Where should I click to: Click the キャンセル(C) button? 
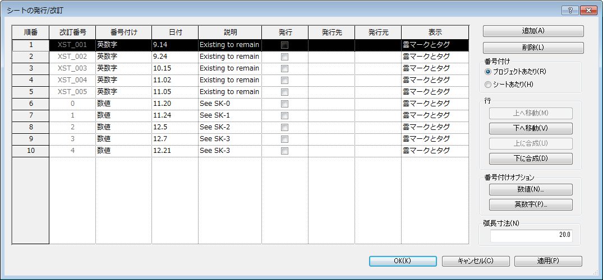(x=476, y=261)
